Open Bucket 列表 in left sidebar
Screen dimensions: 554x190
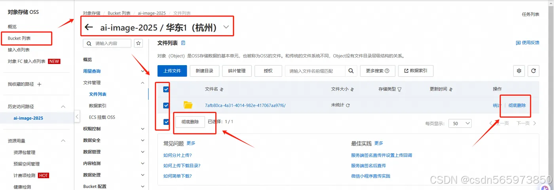pos(19,38)
